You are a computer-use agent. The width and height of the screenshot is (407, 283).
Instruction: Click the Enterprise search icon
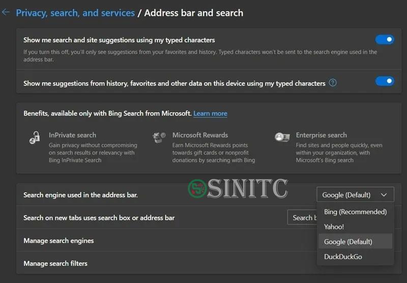coord(282,137)
